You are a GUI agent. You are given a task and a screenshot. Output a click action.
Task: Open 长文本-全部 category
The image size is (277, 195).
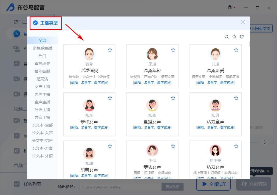point(43,125)
